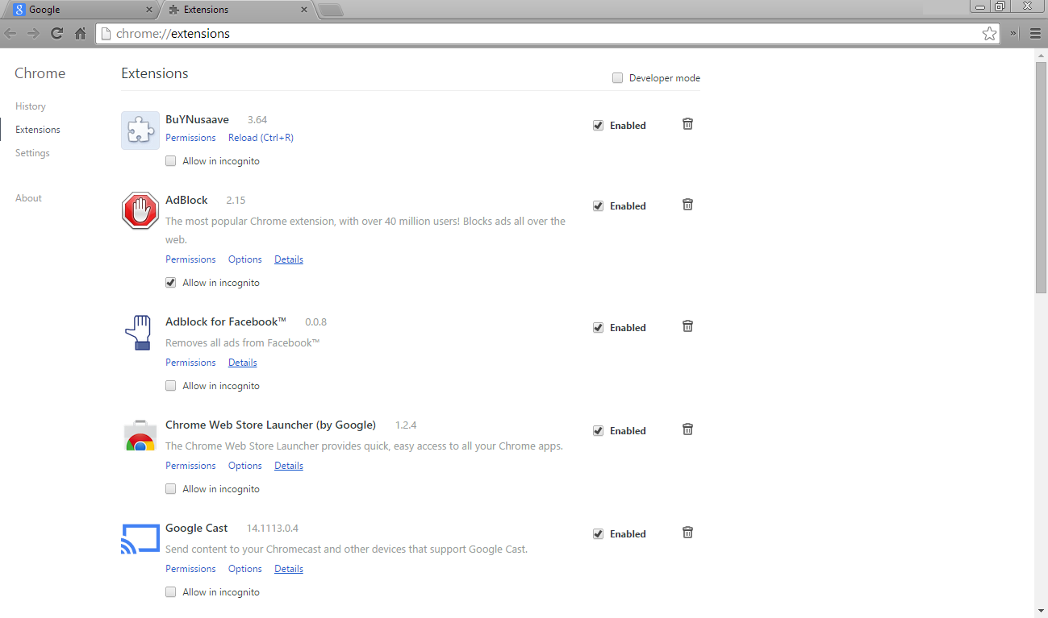Allow BuYNusaave in incognito
Viewport: 1048px width, 618px height.
click(170, 161)
